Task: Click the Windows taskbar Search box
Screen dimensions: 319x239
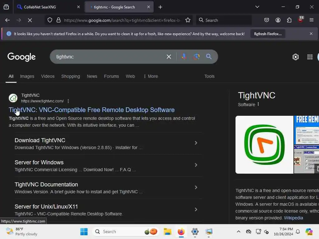Action: tap(126, 232)
